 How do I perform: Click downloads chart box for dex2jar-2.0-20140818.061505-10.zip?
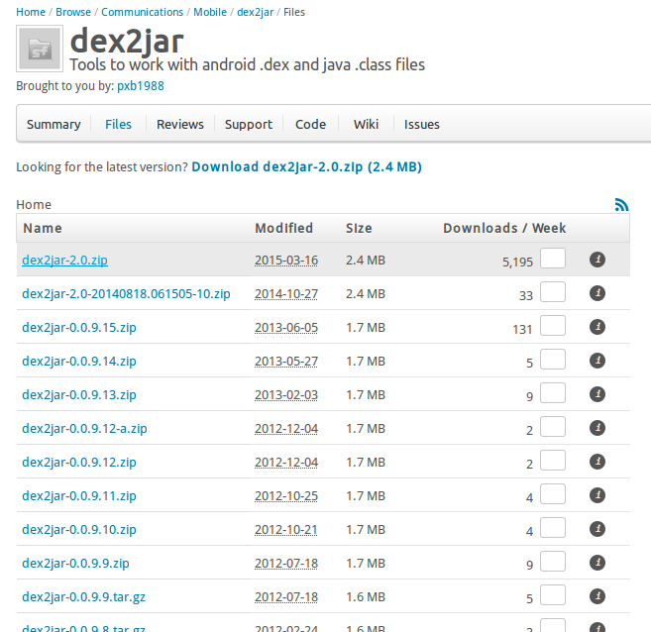point(553,291)
